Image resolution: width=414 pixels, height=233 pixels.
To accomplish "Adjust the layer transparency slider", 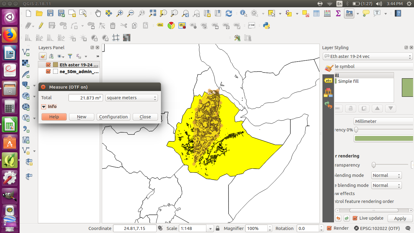I will (390, 165).
